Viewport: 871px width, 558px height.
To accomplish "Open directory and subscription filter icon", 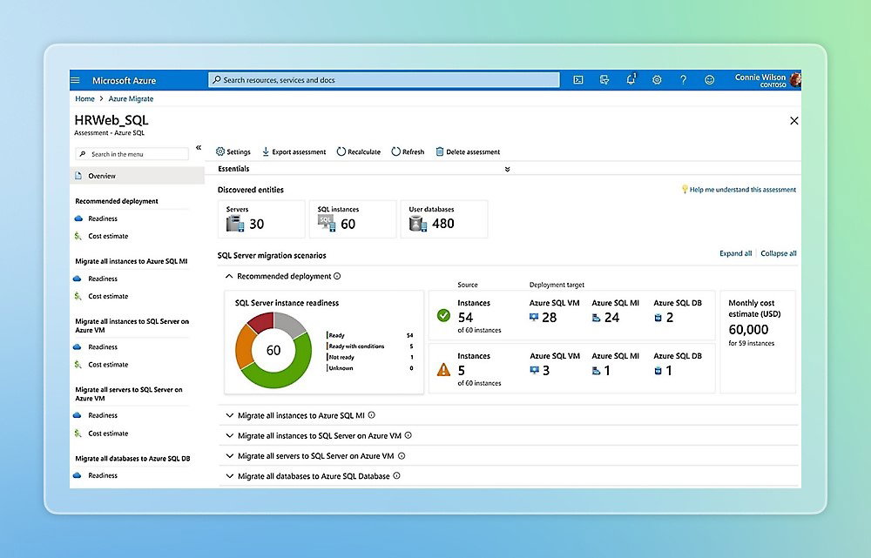I will pyautogui.click(x=604, y=80).
